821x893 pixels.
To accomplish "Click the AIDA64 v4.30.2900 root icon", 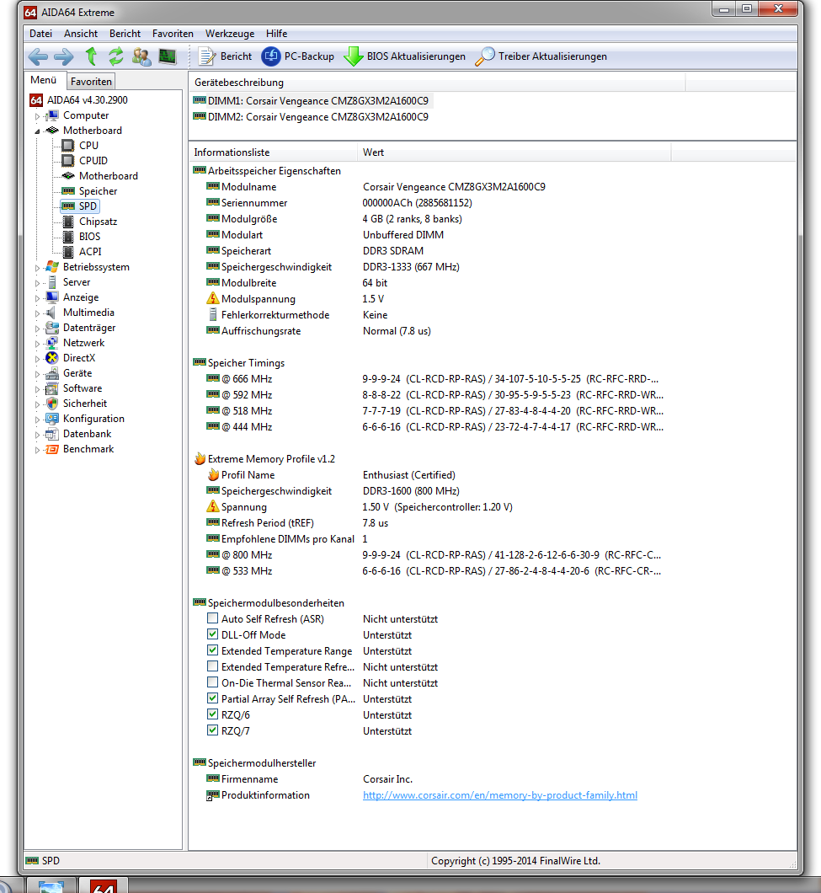I will click(x=36, y=100).
